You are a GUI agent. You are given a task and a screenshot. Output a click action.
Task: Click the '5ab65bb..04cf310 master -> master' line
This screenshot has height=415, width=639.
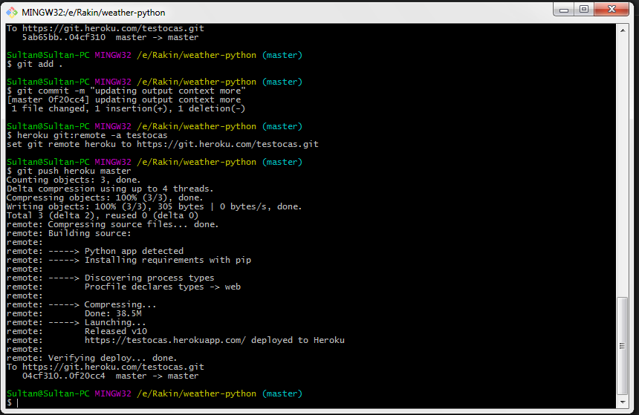[111, 37]
